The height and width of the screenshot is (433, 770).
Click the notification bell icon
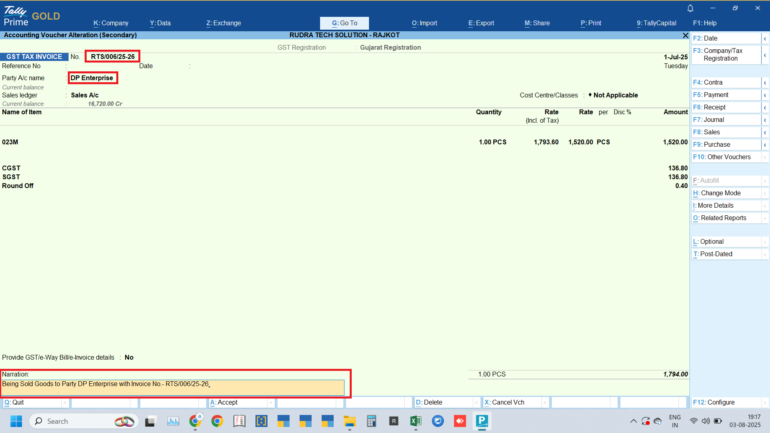(x=690, y=8)
